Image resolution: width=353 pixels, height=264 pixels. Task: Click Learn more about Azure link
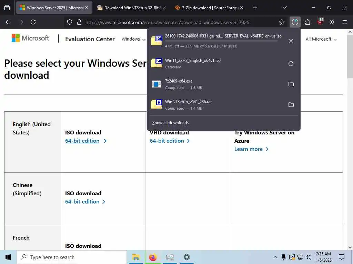coord(249,149)
